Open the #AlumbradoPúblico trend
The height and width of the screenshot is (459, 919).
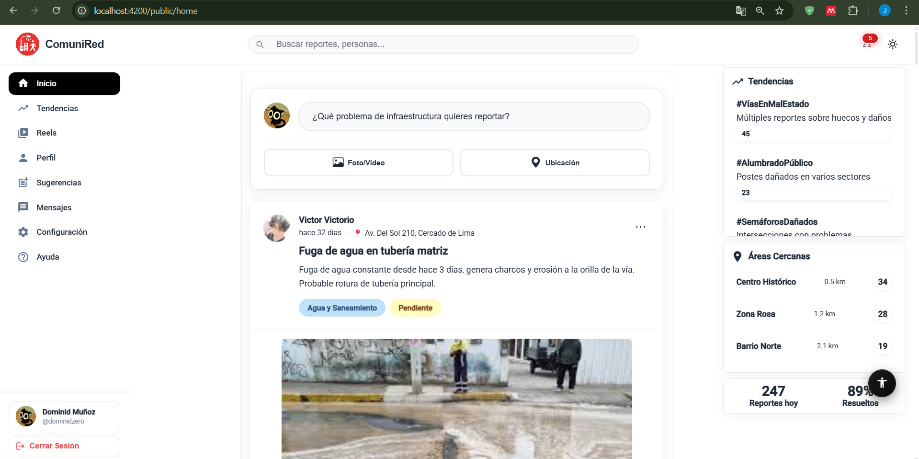774,163
